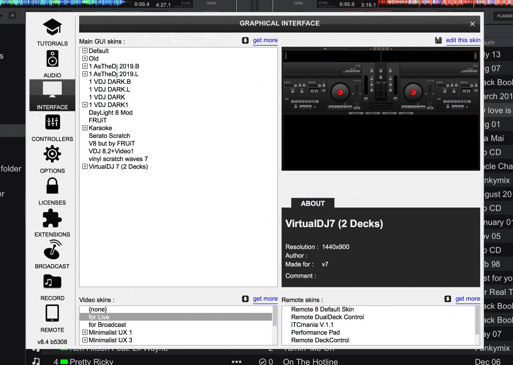Screen dimensions: 513x365
Task: Select Remote DeckControl skin
Action: [320, 340]
